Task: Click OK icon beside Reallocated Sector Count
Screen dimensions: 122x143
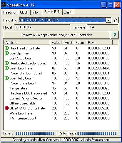Action: tap(7, 63)
